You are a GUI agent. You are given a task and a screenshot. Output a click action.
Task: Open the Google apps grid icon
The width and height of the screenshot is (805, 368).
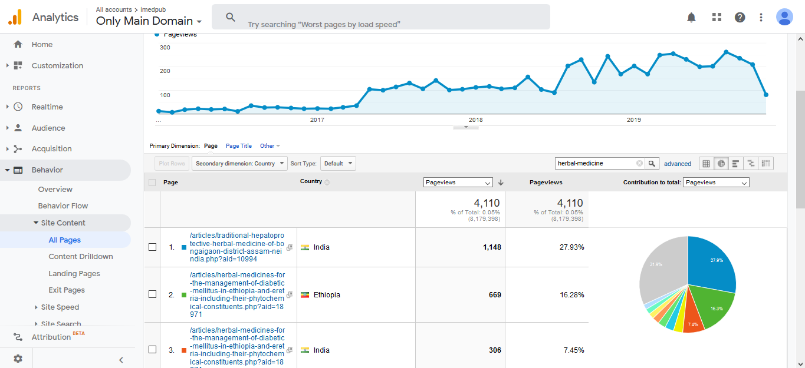[717, 17]
